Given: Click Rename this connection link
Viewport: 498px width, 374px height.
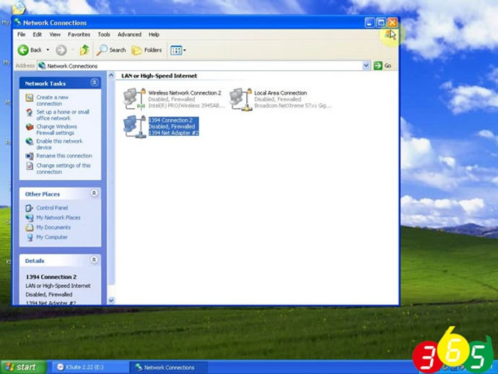Looking at the screenshot, I should [x=64, y=156].
